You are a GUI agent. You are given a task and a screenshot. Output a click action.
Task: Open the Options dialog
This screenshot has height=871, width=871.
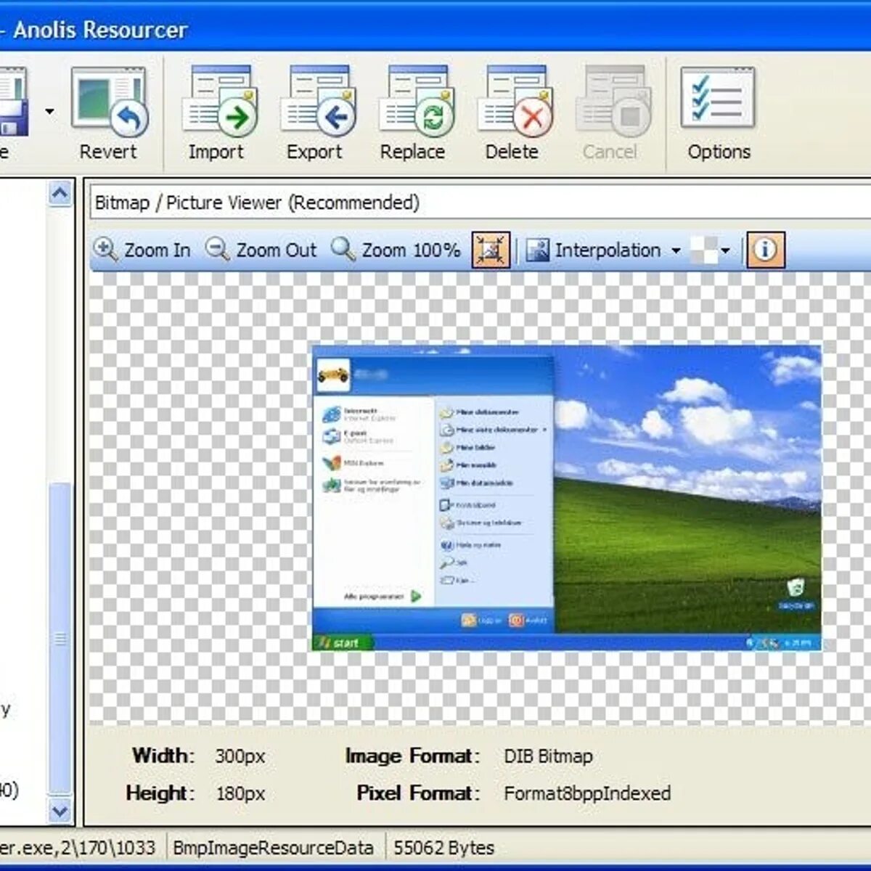tap(719, 113)
